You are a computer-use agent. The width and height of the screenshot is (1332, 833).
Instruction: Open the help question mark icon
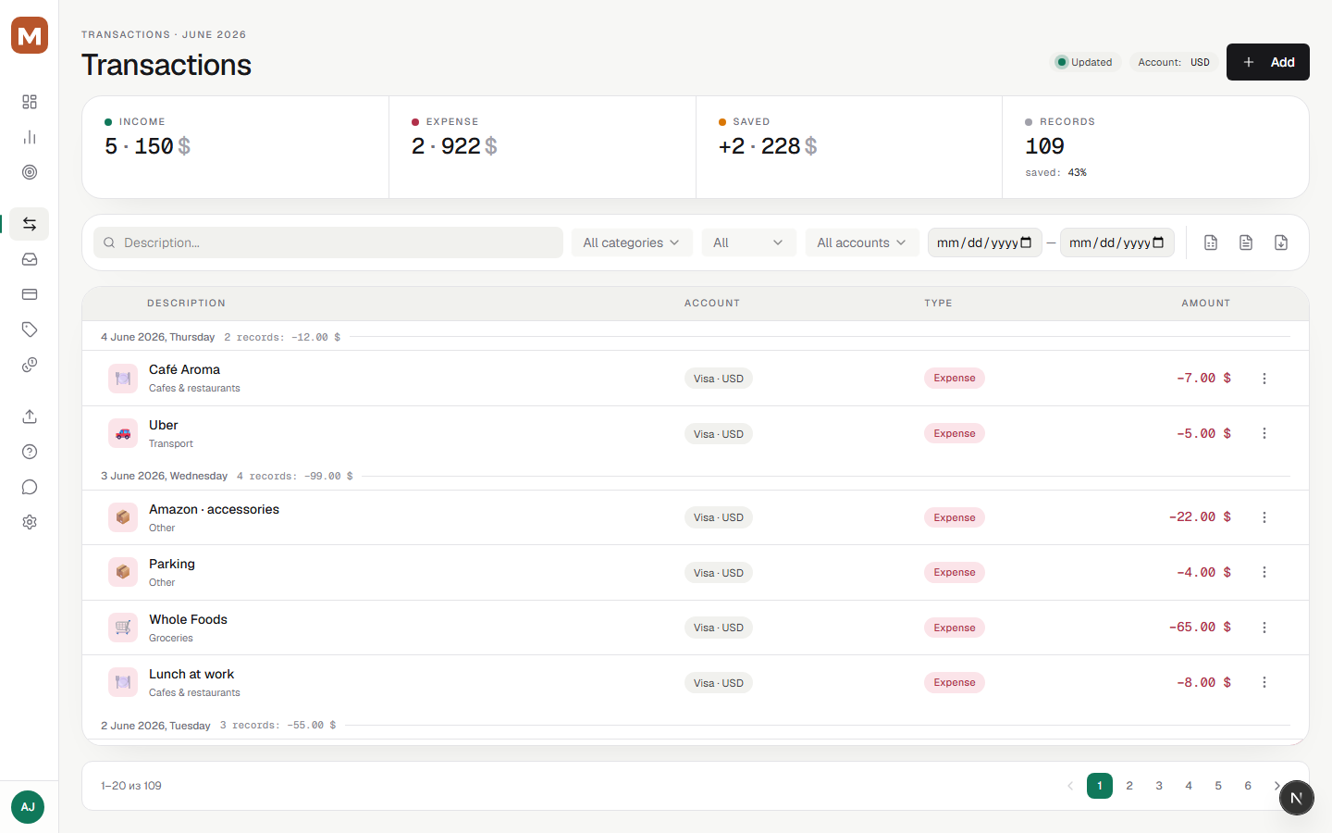click(x=30, y=452)
